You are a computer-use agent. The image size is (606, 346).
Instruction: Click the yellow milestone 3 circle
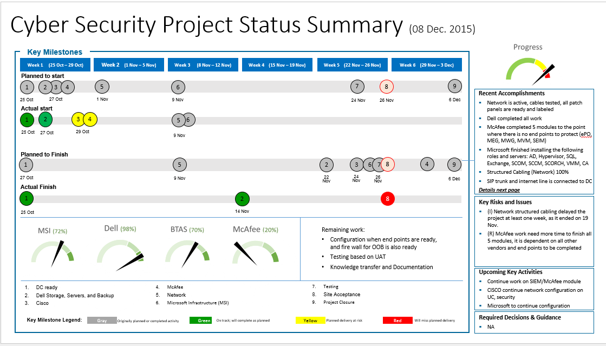(x=78, y=119)
